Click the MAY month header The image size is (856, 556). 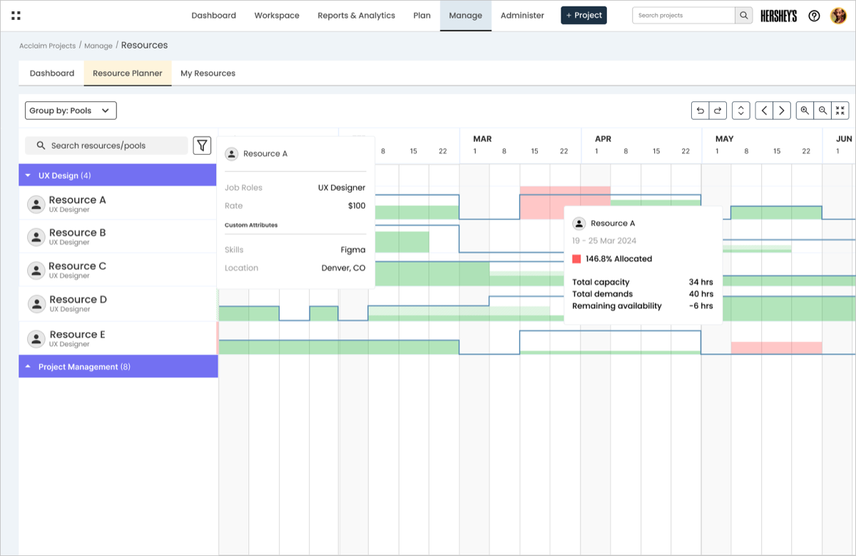(x=724, y=139)
